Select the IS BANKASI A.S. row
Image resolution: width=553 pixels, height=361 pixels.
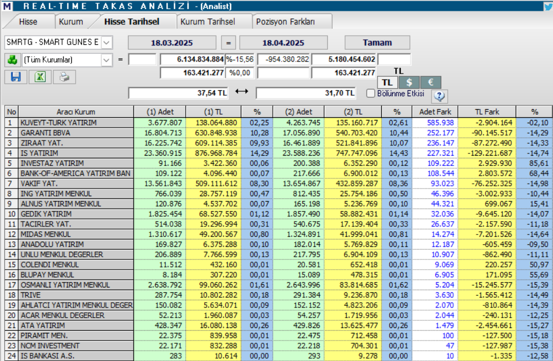[279, 356]
